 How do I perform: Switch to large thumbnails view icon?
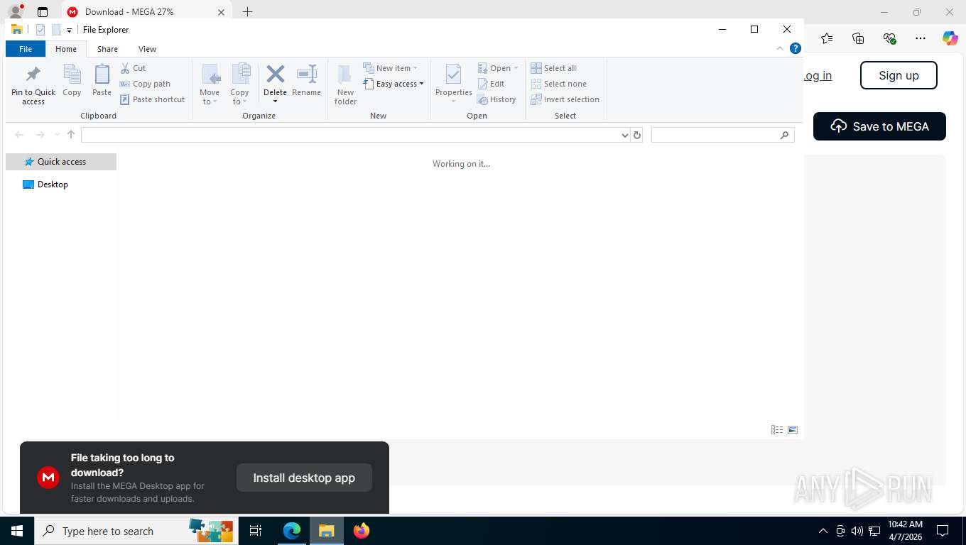(793, 430)
